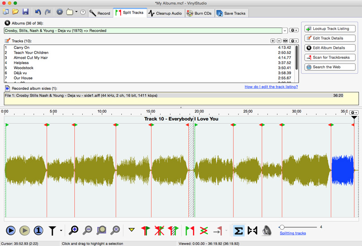Switch to the Cleanup Audio tab
The height and width of the screenshot is (246, 362).
click(x=165, y=13)
